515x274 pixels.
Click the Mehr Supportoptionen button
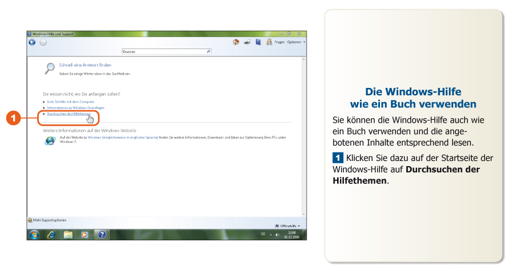pyautogui.click(x=47, y=220)
